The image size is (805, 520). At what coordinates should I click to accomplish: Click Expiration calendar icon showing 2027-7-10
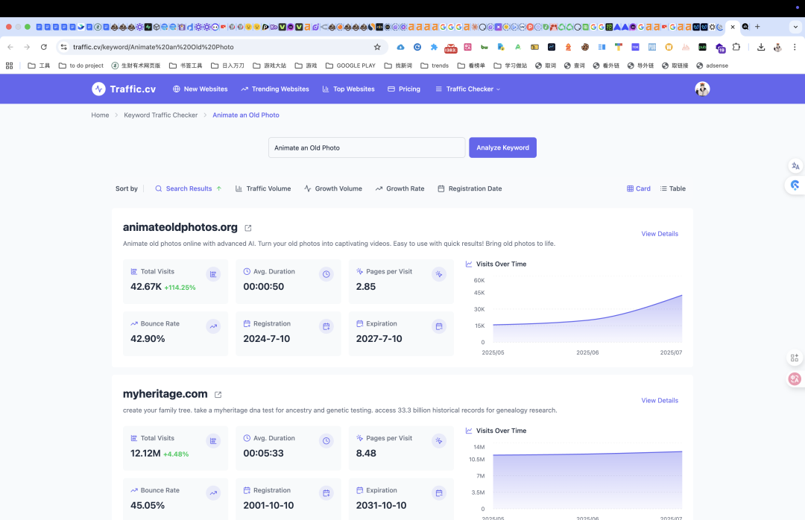pos(439,326)
